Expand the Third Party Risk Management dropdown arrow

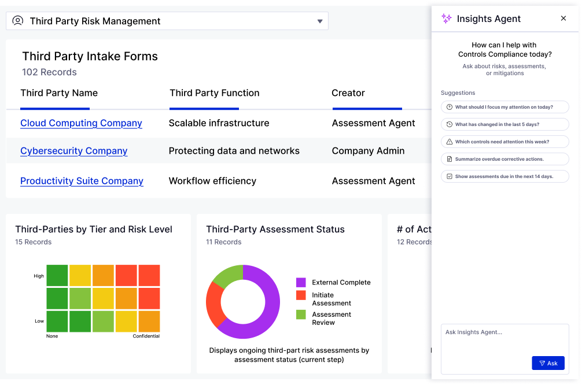[x=319, y=21]
